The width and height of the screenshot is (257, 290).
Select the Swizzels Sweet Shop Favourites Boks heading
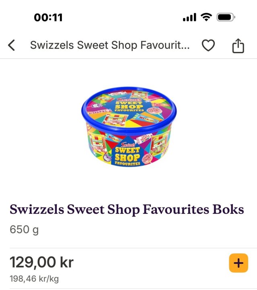pyautogui.click(x=127, y=210)
